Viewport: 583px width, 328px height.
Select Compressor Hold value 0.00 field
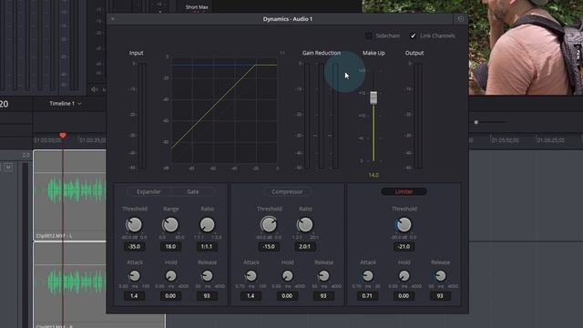click(287, 296)
